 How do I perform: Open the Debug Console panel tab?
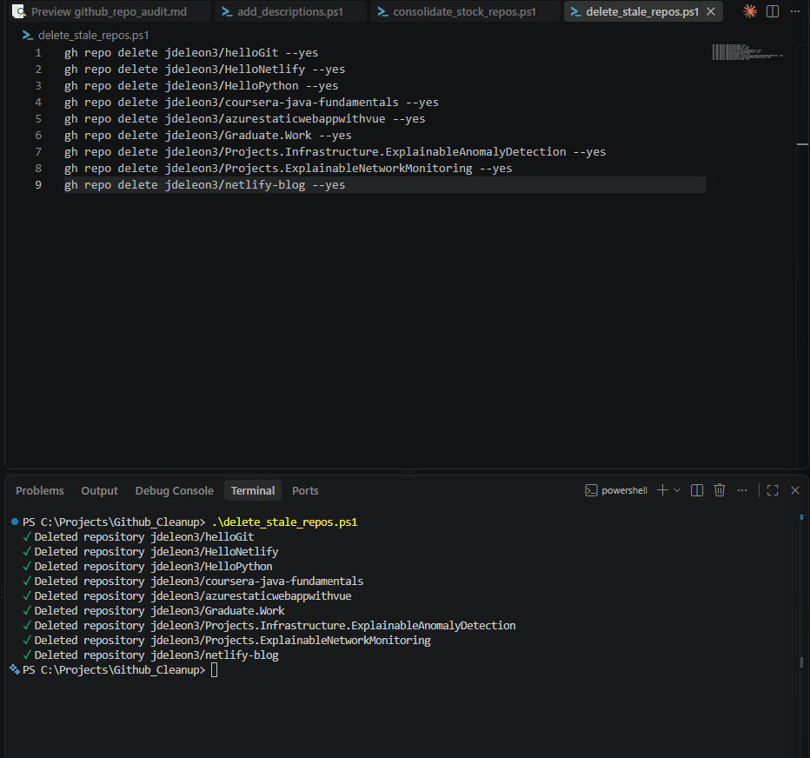[174, 491]
